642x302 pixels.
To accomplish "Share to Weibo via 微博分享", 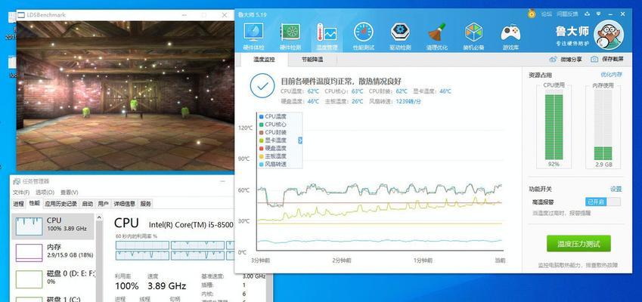I will 566,59.
